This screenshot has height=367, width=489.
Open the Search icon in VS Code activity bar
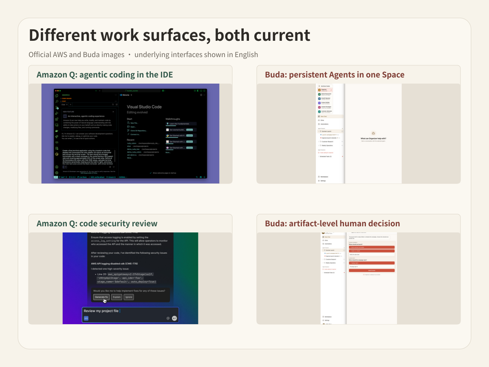point(57,101)
